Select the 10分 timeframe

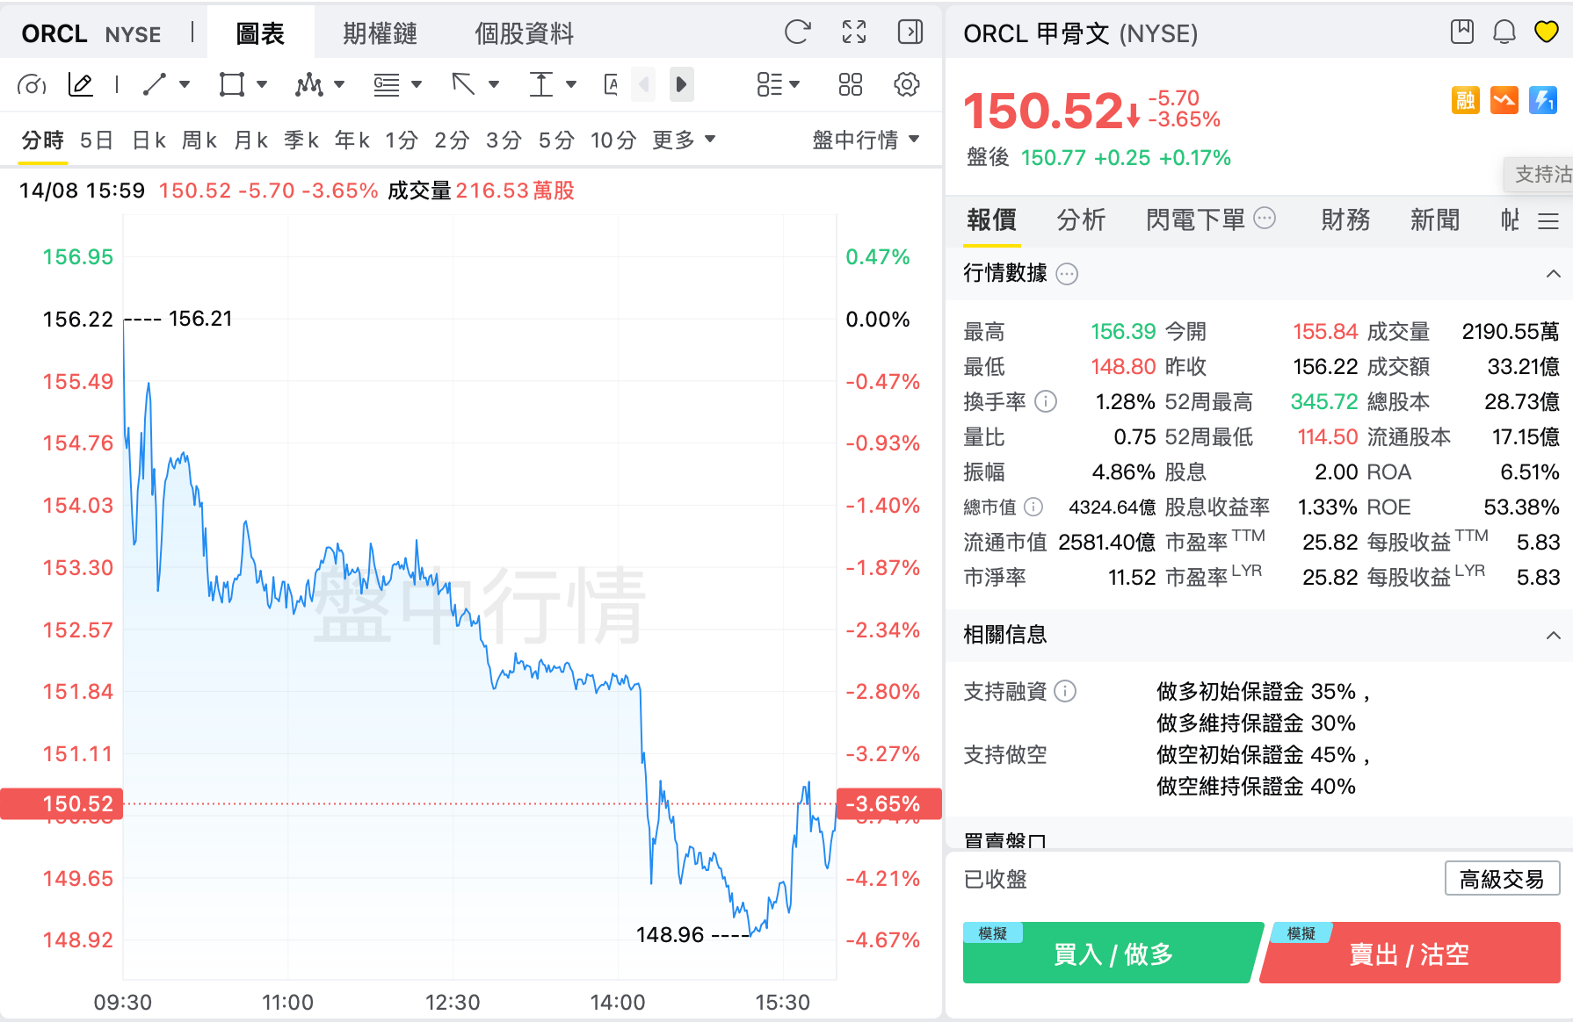613,140
